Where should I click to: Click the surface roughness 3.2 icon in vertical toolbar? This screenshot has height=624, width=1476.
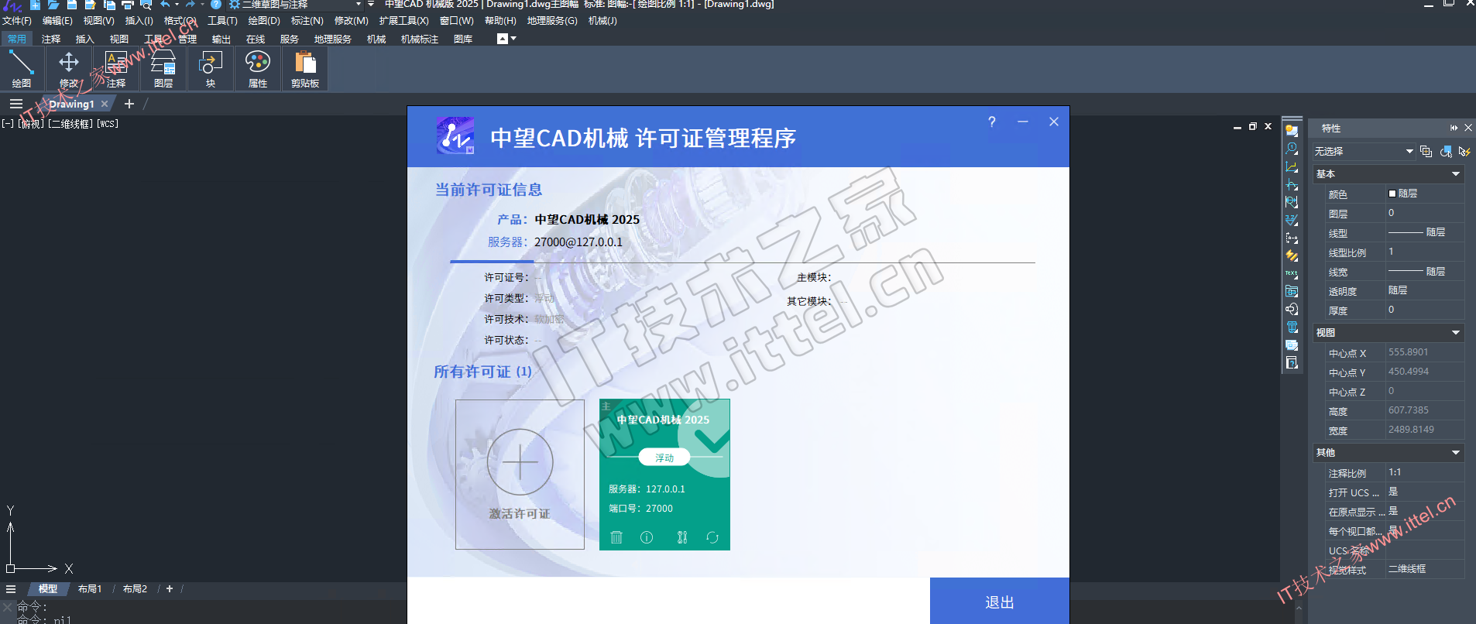point(1291,220)
